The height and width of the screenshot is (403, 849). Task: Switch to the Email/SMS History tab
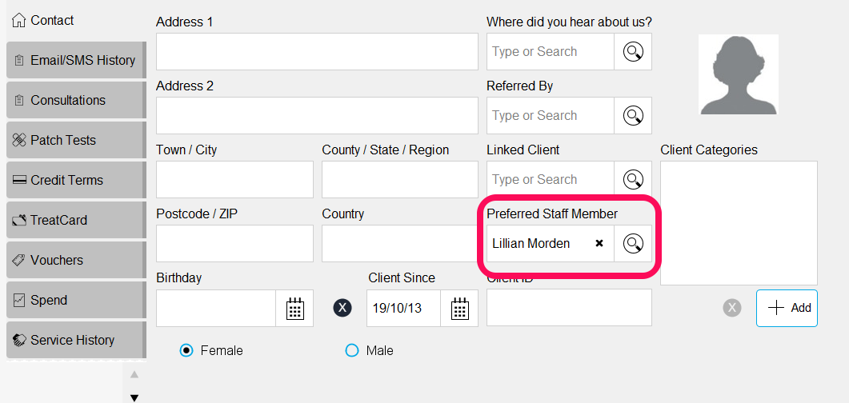click(x=76, y=60)
